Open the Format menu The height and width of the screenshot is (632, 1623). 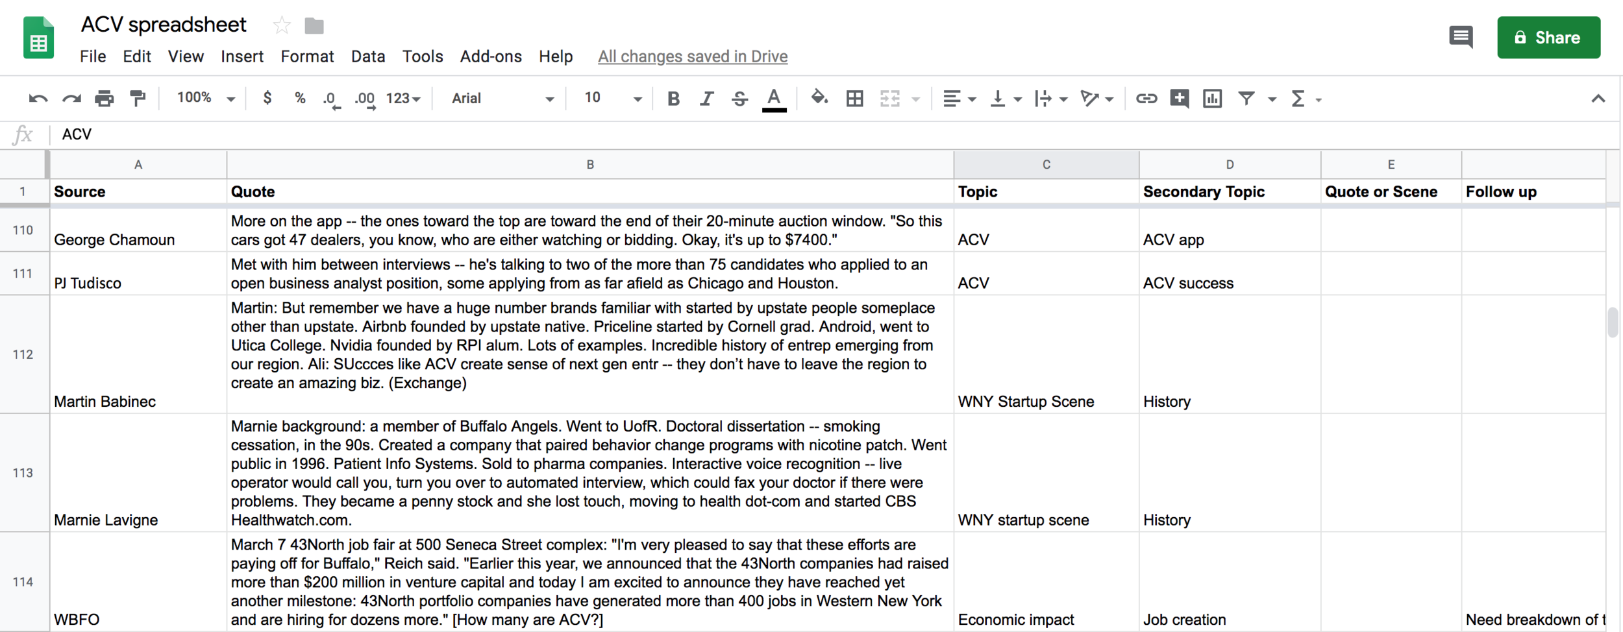pos(307,56)
